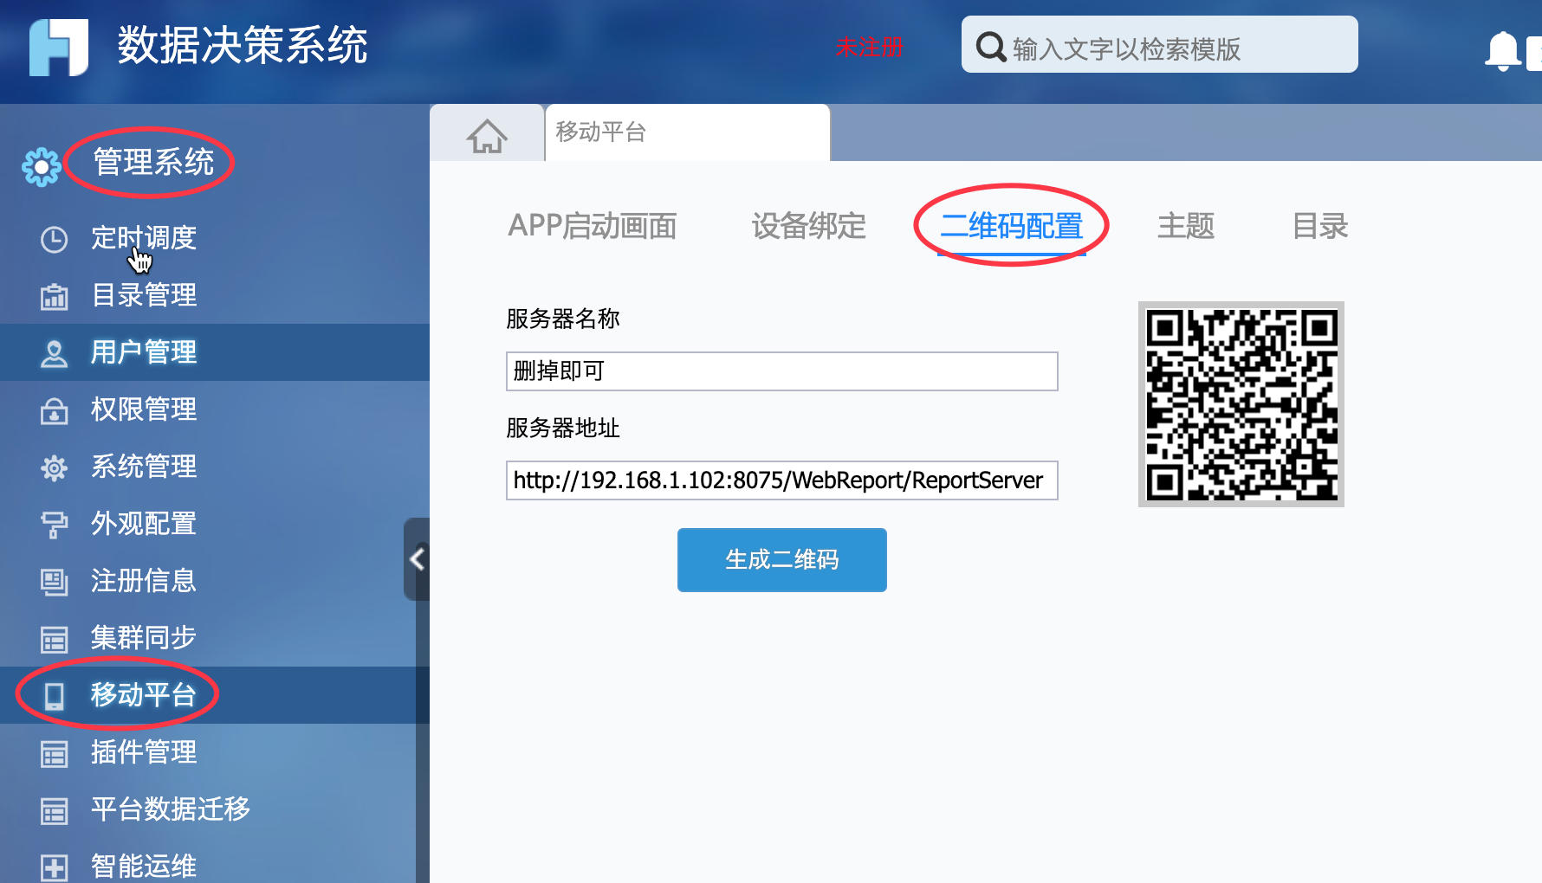Click the 服务器名称 label
This screenshot has height=883, width=1542.
click(x=563, y=319)
